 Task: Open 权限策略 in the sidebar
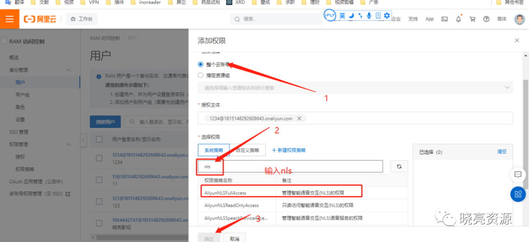pos(24,169)
